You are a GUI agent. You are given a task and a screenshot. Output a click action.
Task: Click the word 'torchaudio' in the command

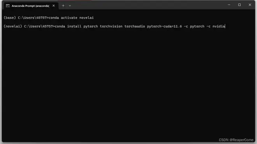point(135,26)
